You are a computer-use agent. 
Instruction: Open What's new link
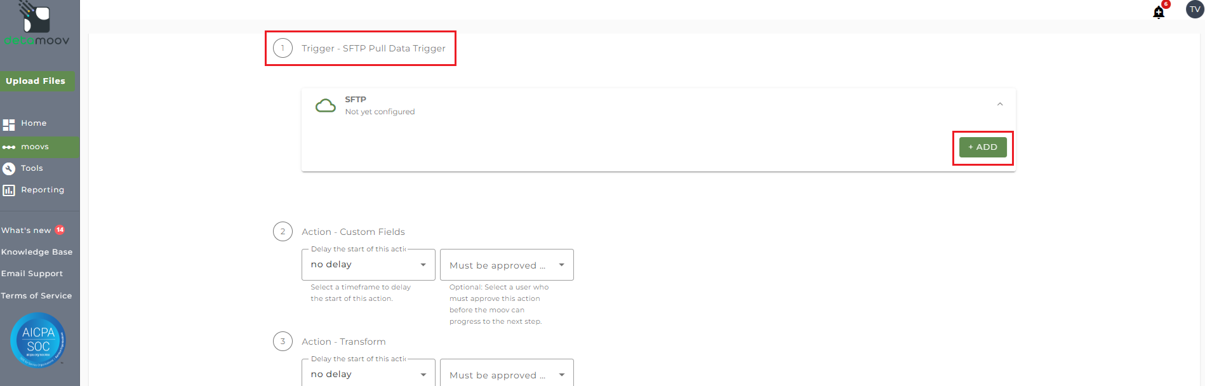coord(26,230)
